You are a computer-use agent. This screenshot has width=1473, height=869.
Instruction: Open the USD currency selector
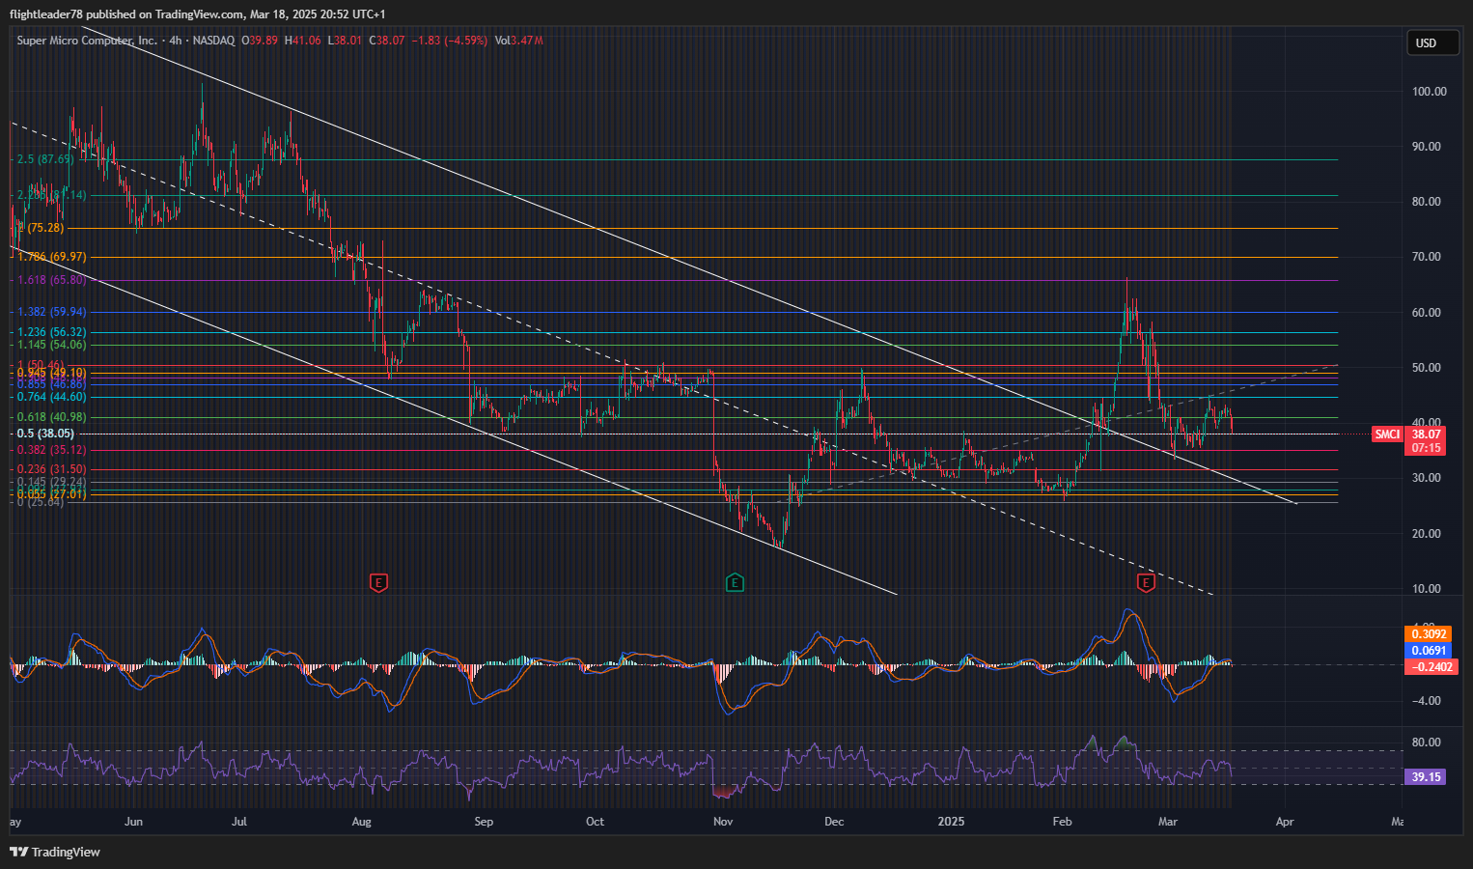(x=1432, y=42)
